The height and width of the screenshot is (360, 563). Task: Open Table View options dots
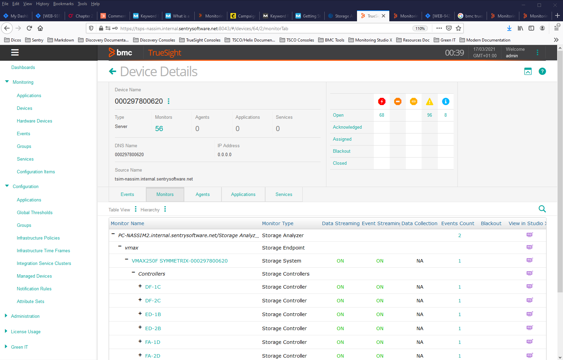click(x=136, y=209)
